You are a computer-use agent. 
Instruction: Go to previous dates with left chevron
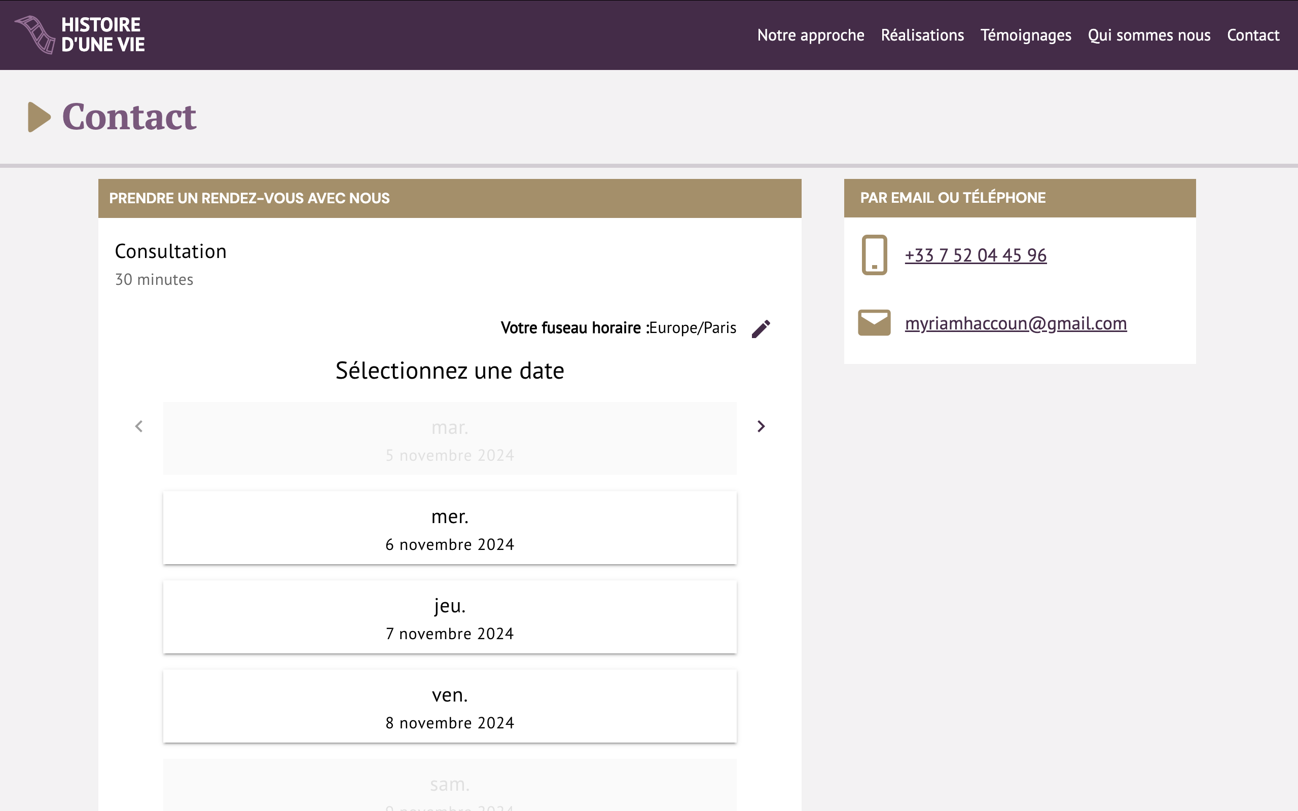pos(139,426)
